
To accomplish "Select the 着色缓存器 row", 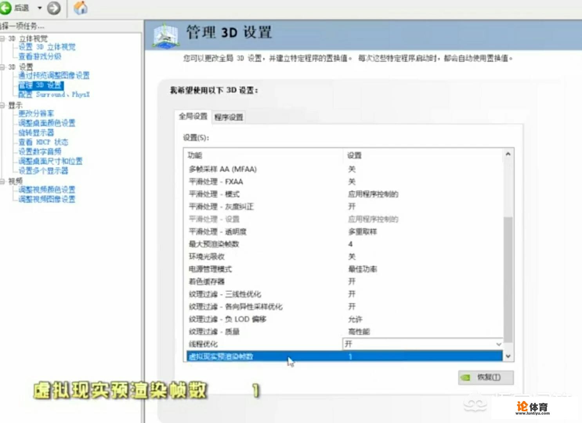I will pyautogui.click(x=345, y=282).
